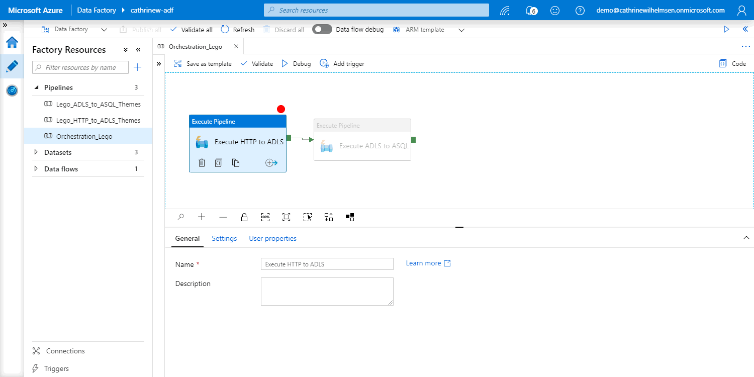754x377 pixels.
Task: Open the activity code braces icon
Action: coord(219,162)
